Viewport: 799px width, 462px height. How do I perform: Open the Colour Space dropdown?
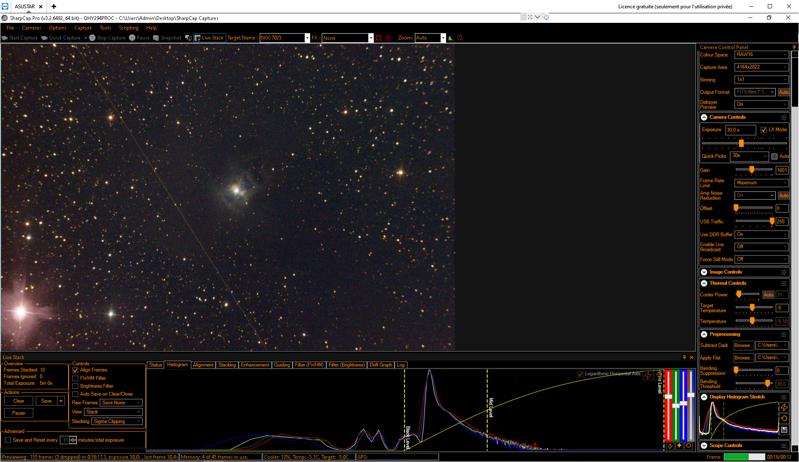(x=761, y=55)
